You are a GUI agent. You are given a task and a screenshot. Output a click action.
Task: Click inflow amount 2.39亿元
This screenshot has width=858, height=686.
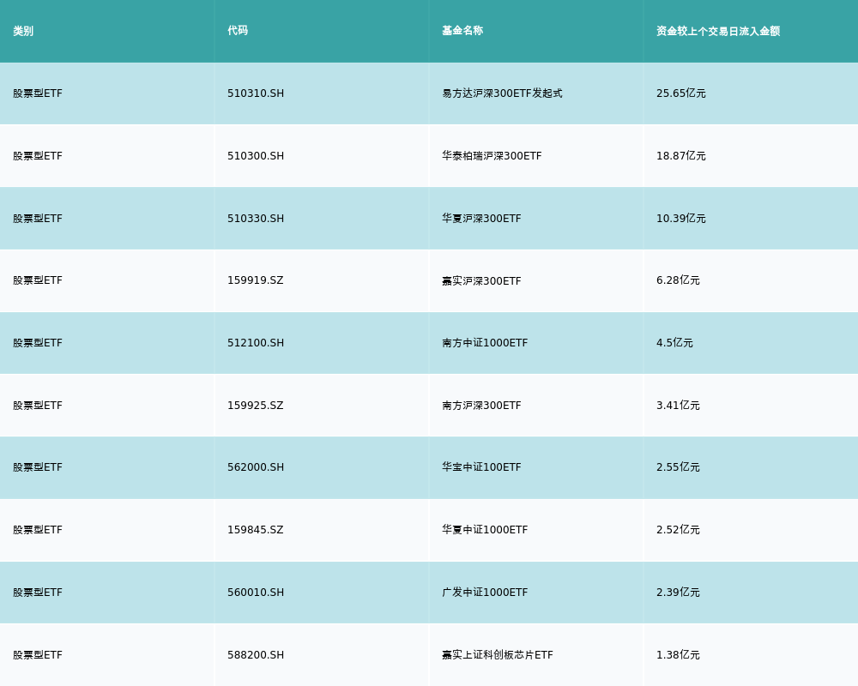pyautogui.click(x=678, y=593)
